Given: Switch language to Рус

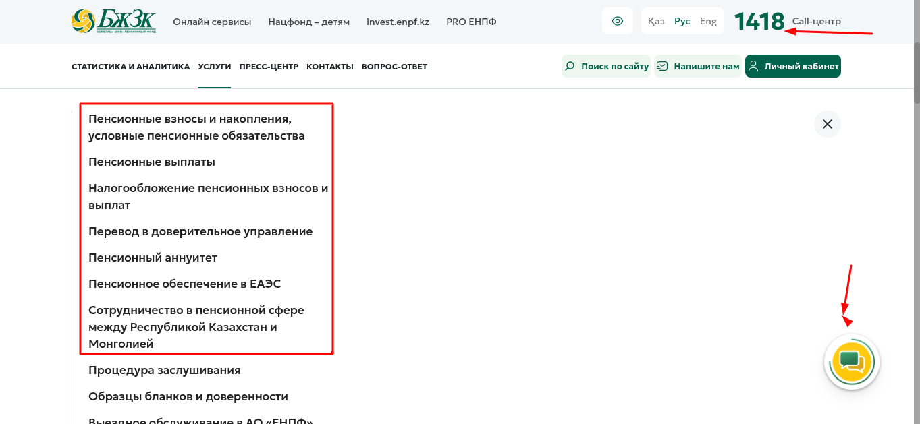Looking at the screenshot, I should [682, 21].
